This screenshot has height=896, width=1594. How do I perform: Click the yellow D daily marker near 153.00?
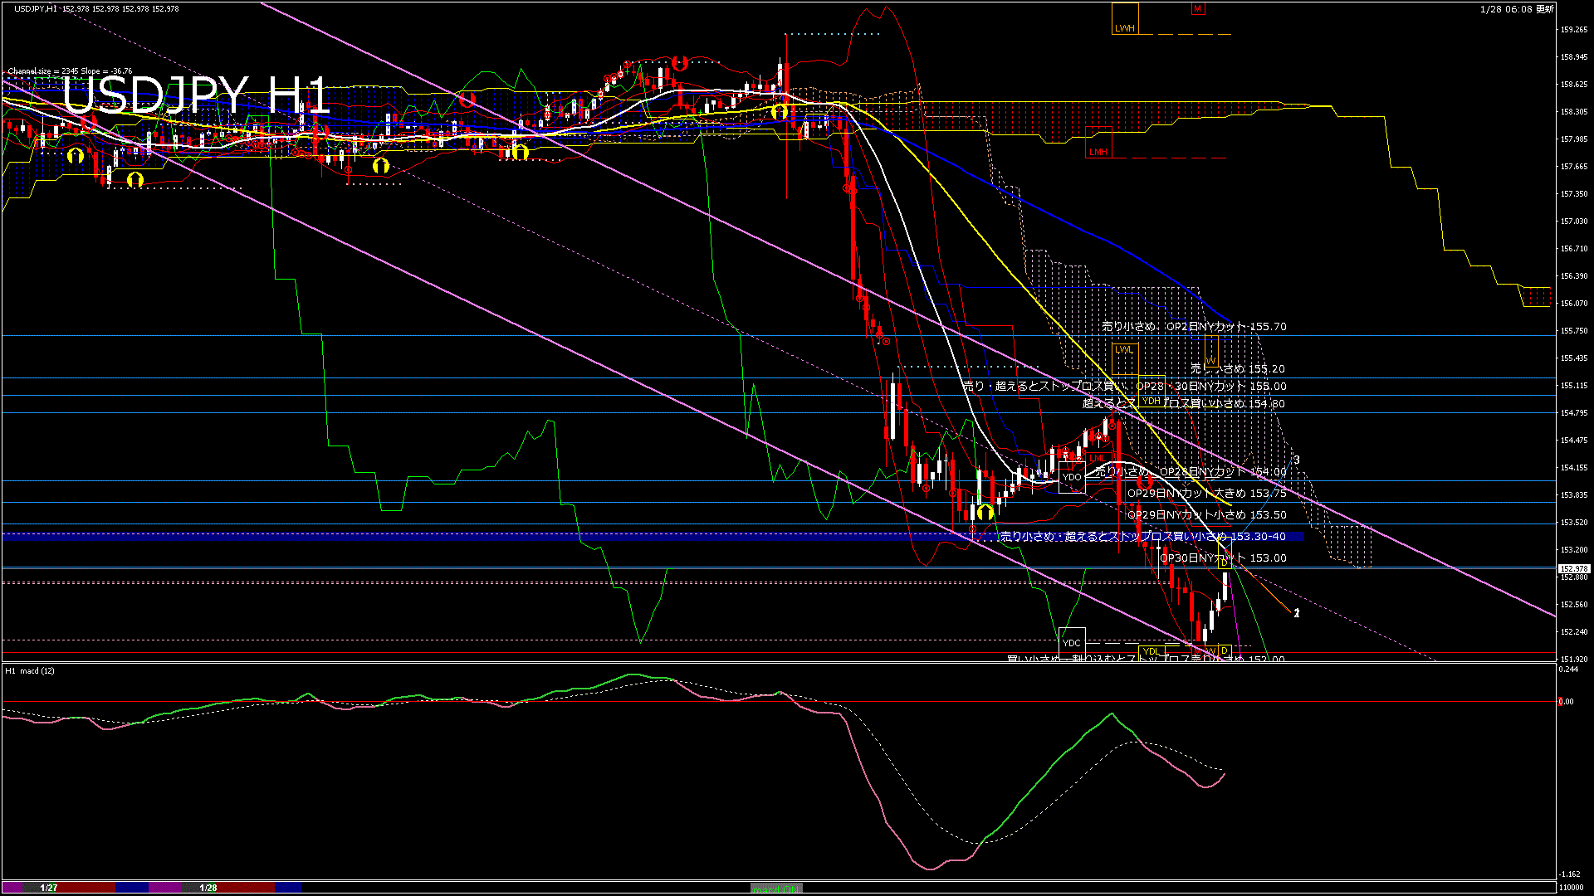pos(1225,562)
